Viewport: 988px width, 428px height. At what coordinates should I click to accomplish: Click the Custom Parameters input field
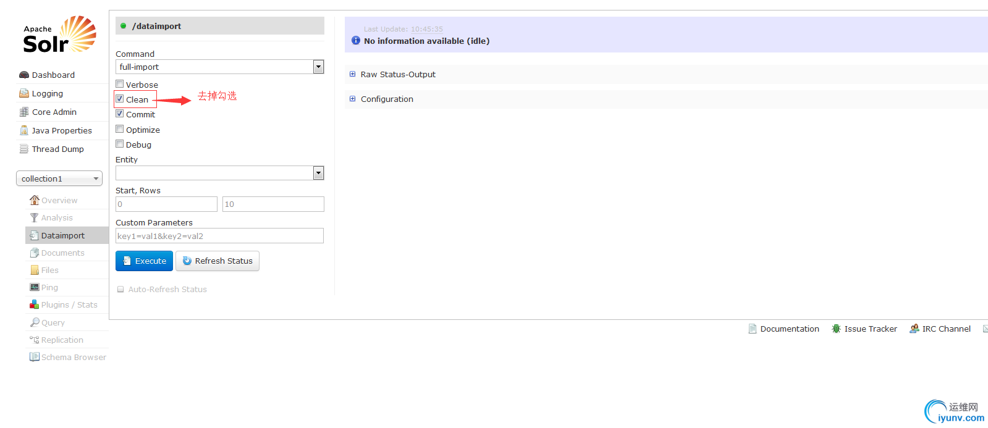pos(219,236)
